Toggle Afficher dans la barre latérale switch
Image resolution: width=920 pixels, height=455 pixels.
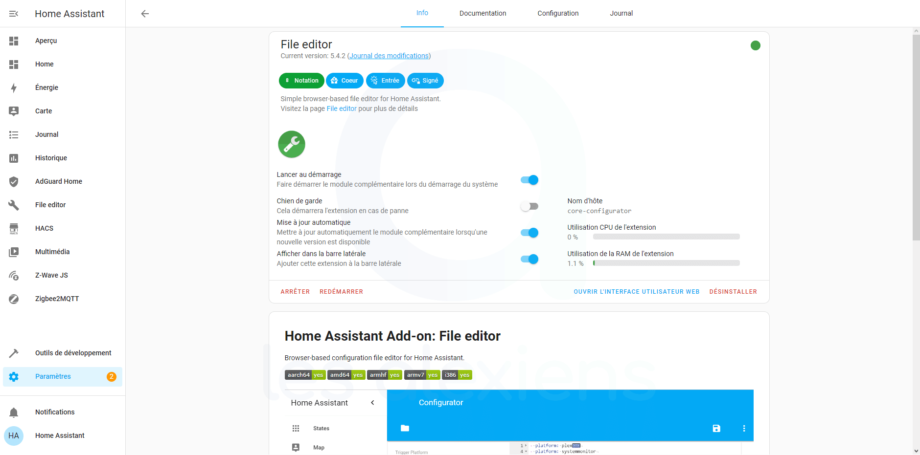click(529, 259)
